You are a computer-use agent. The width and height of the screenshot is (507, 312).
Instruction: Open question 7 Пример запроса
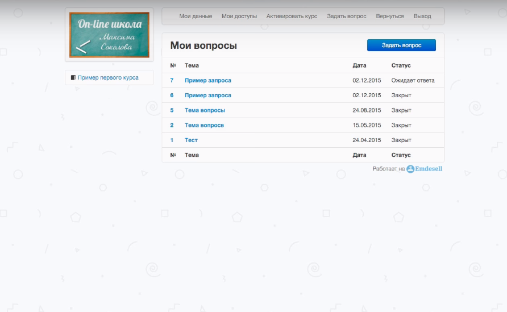(208, 81)
